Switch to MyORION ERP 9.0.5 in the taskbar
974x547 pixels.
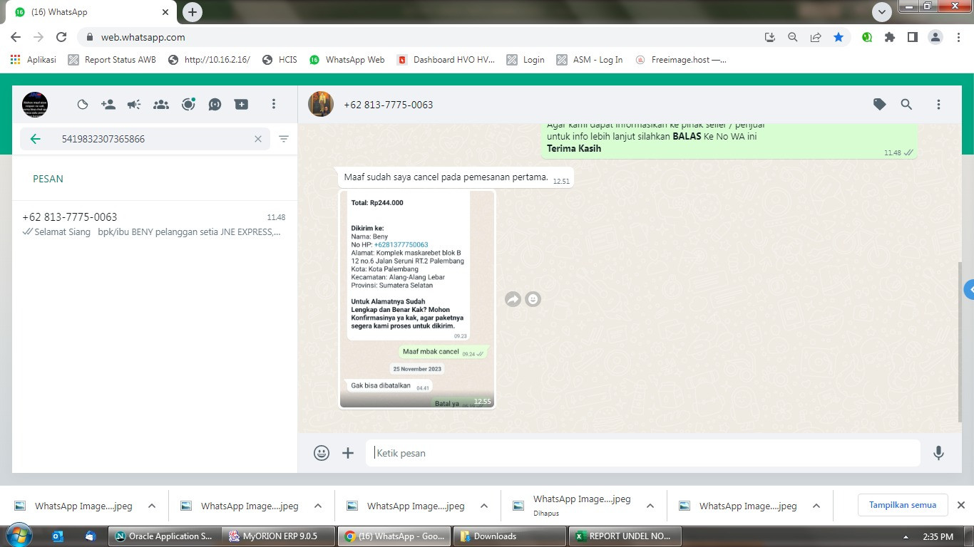(278, 536)
